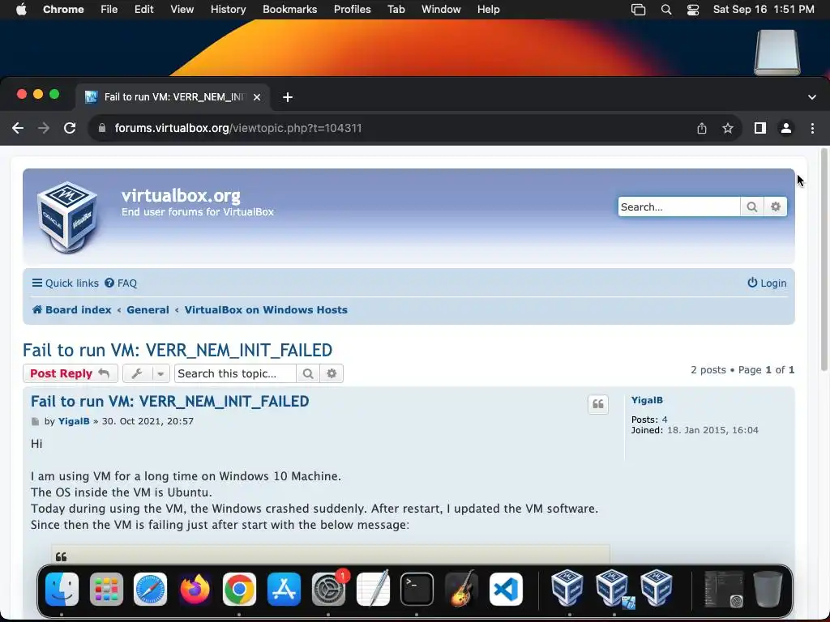The image size is (830, 622).
Task: Open the App Store from the Dock
Action: 284,590
